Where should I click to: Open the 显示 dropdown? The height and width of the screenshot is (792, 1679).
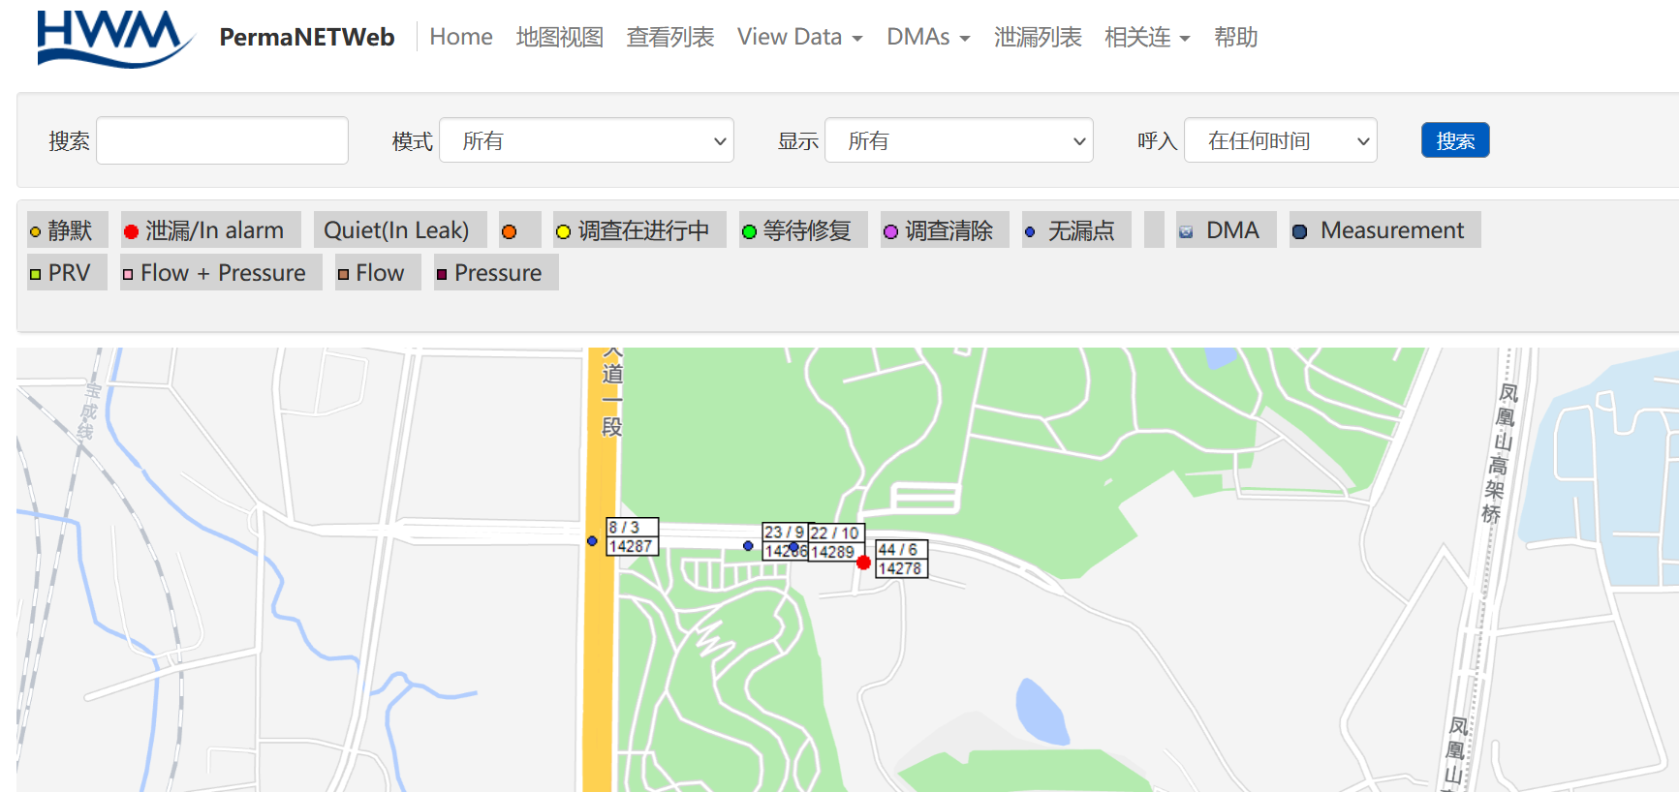[x=958, y=141]
